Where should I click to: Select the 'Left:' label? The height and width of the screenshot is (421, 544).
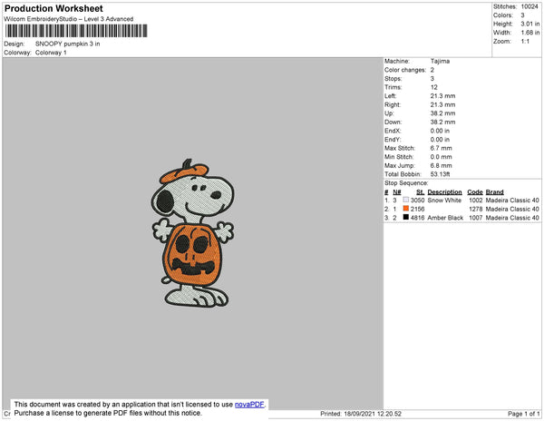pyautogui.click(x=390, y=96)
